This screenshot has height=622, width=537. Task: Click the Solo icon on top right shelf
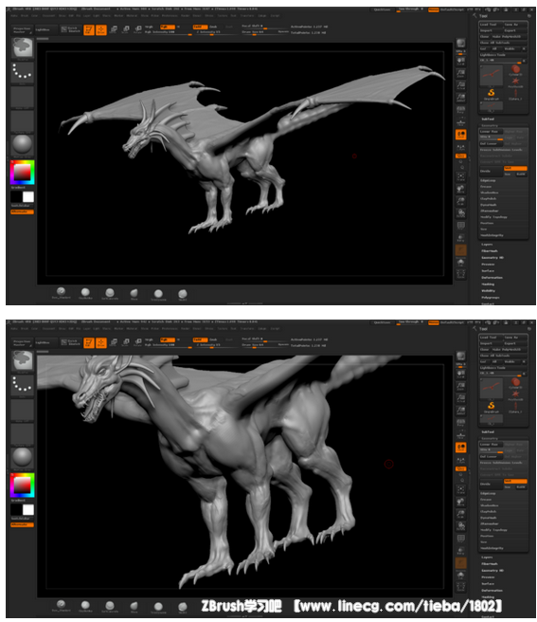[460, 263]
